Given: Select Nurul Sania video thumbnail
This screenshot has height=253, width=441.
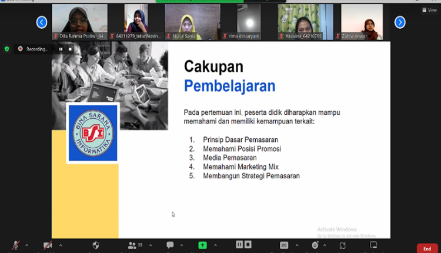Looking at the screenshot, I should point(193,22).
